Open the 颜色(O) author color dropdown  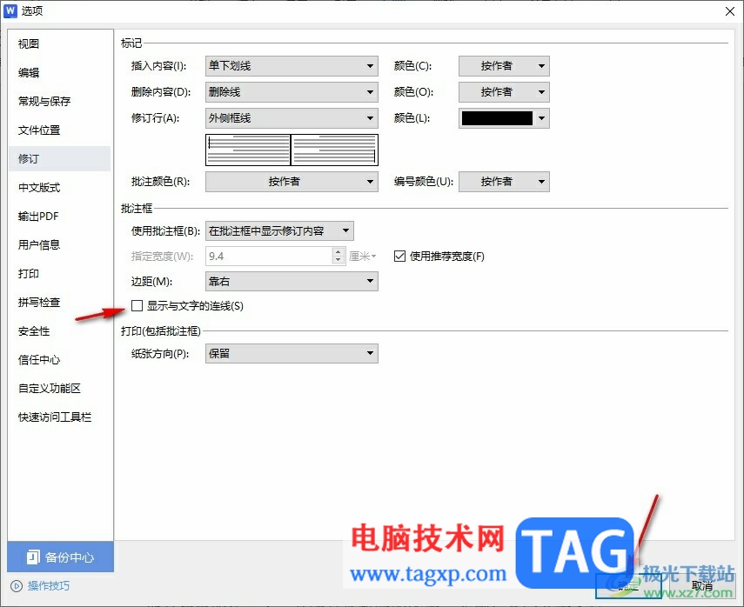504,92
